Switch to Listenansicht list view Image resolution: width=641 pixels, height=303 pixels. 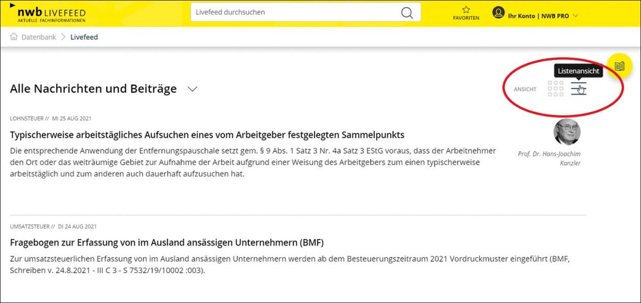[579, 89]
